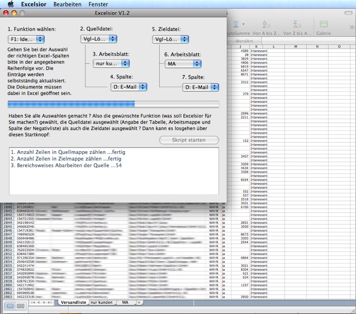This screenshot has width=356, height=314.
Task: Go to last sheet tab navigation arrow
Action: tap(49, 302)
